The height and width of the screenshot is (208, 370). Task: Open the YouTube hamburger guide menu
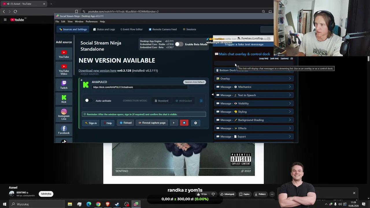coord(5,20)
